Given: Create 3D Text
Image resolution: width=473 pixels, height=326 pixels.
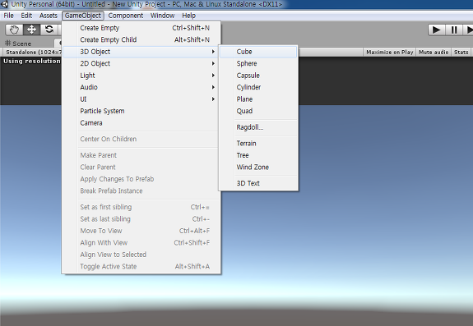Looking at the screenshot, I should [258, 183].
